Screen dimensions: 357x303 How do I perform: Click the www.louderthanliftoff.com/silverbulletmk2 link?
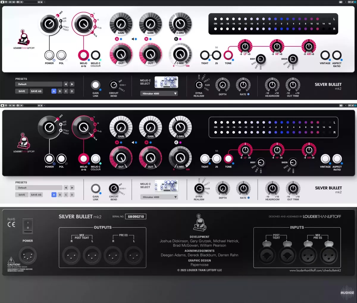pyautogui.click(x=315, y=271)
